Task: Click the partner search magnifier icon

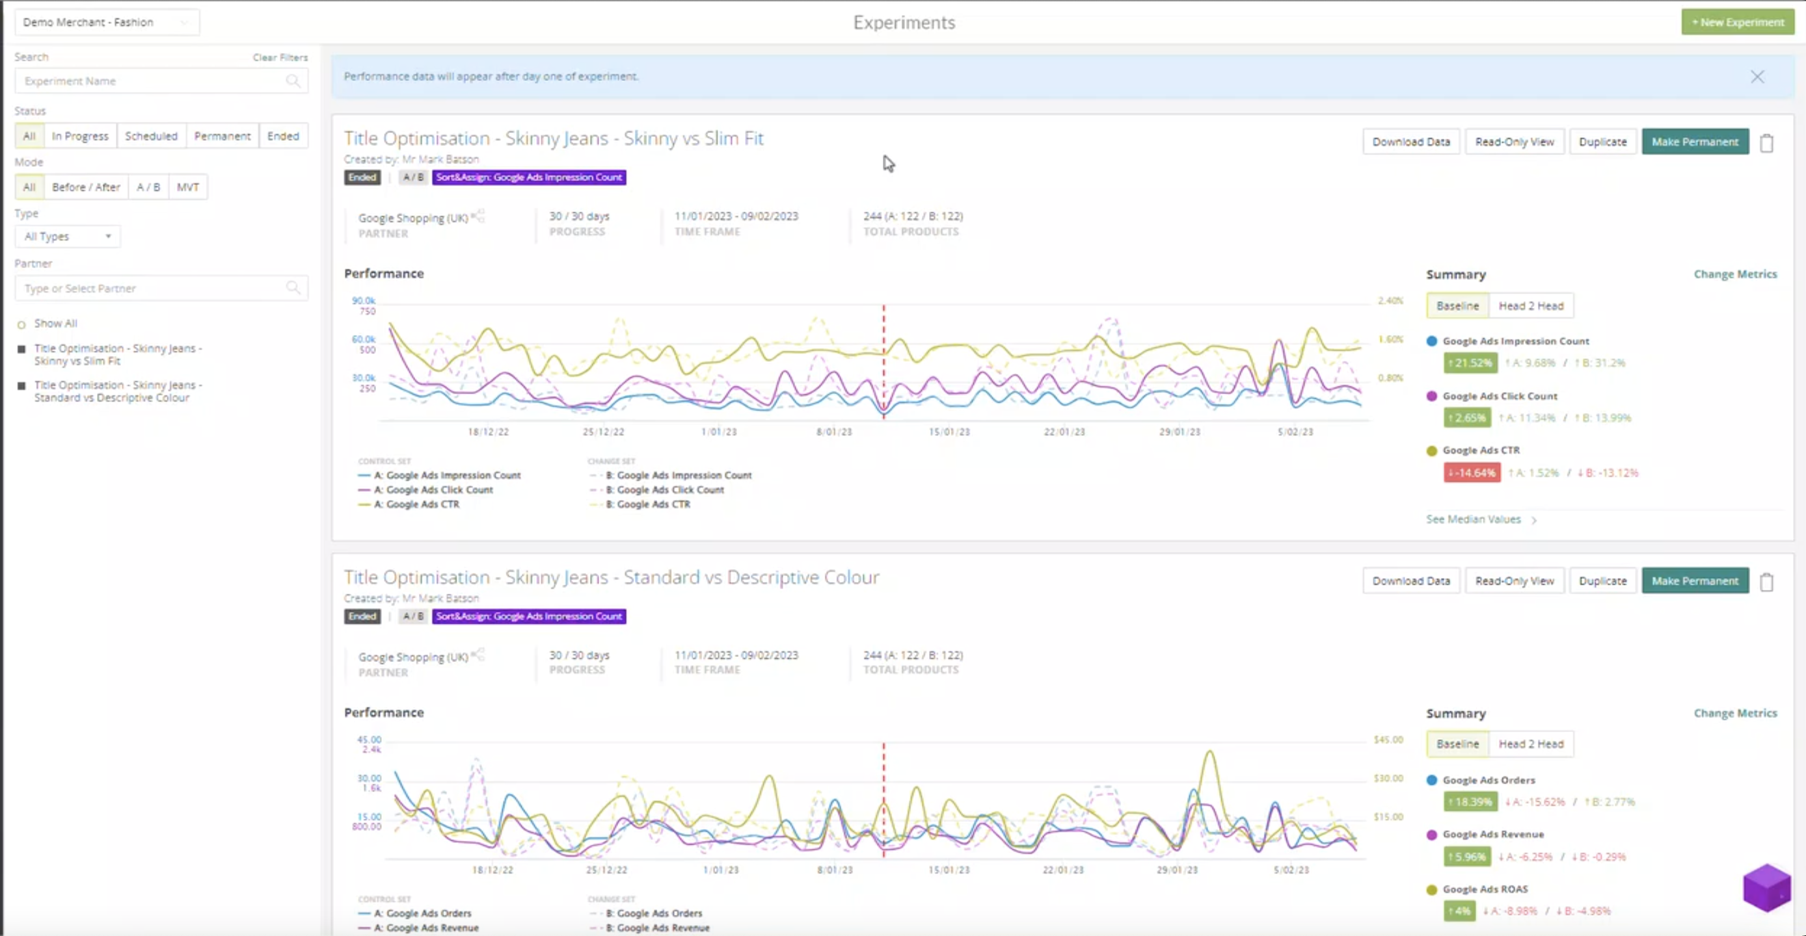Action: tap(293, 288)
